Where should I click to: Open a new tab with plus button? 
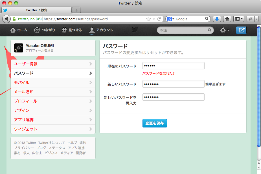[x=76, y=10]
